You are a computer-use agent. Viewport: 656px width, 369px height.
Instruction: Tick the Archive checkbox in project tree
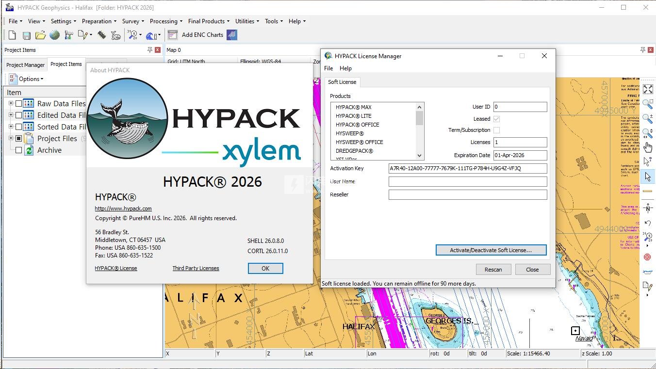18,150
